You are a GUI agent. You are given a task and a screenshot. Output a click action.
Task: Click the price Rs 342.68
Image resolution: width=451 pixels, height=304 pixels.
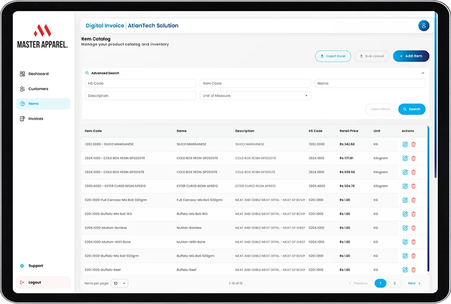click(347, 145)
